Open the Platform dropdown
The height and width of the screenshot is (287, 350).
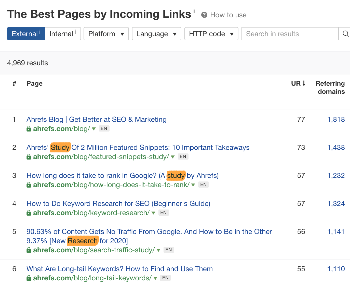pyautogui.click(x=106, y=34)
